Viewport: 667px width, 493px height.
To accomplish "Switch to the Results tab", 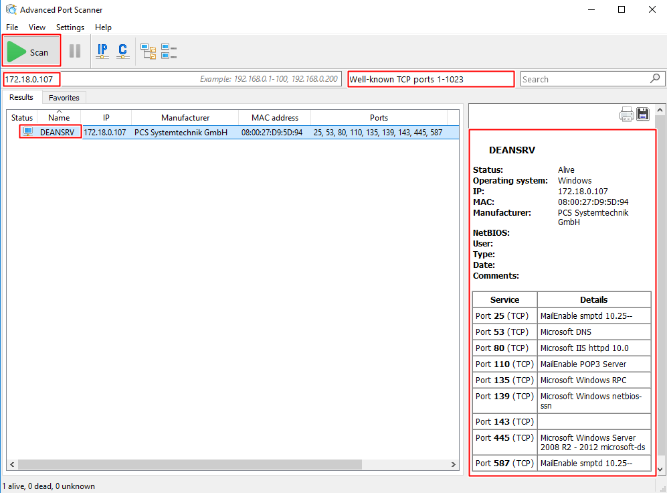I will point(21,97).
